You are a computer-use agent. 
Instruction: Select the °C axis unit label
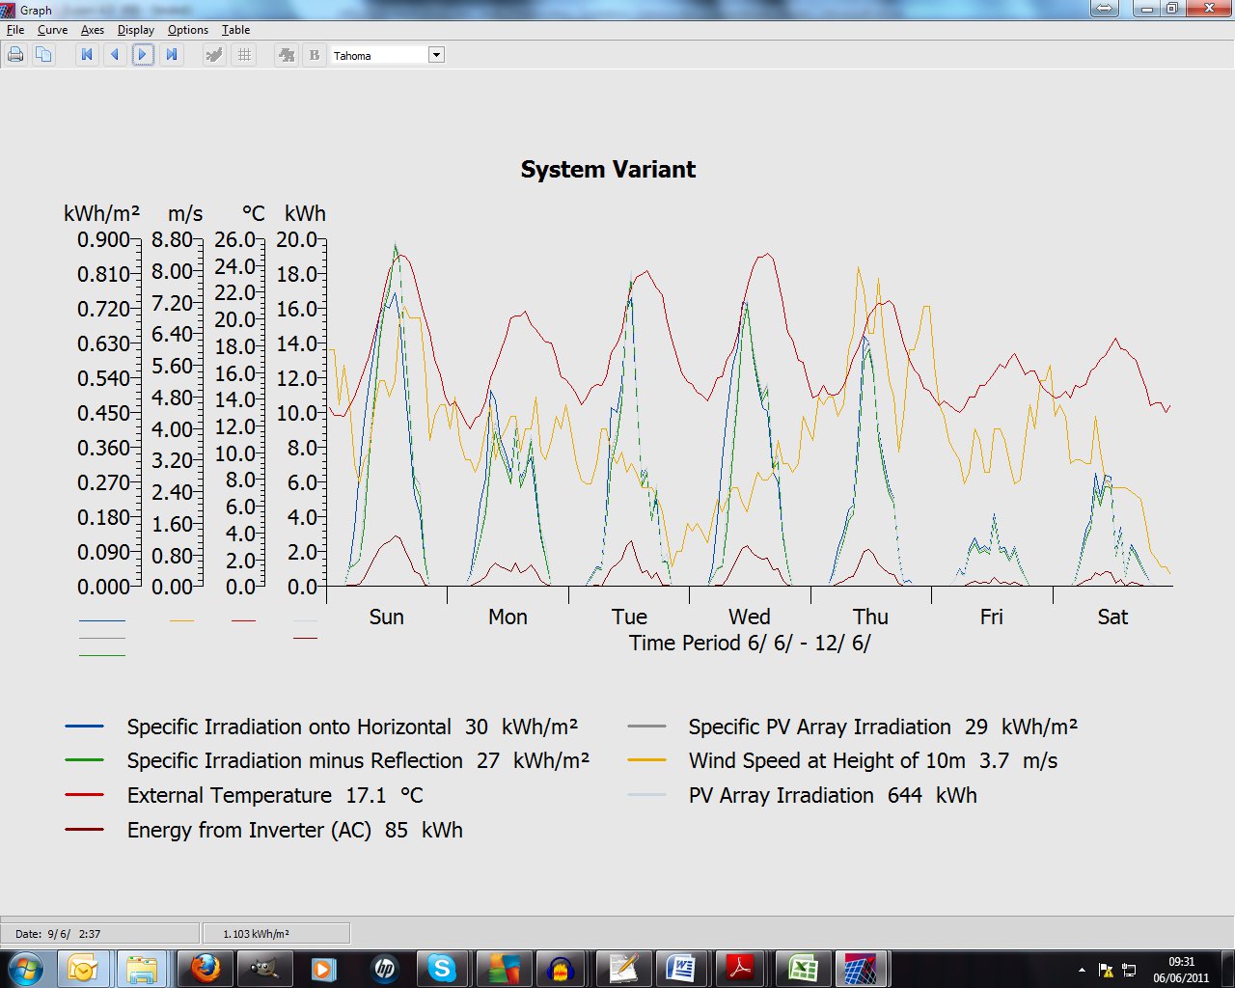tap(253, 214)
